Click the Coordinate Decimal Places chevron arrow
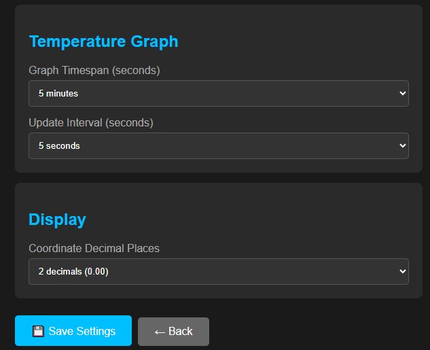Image resolution: width=430 pixels, height=350 pixels. pos(402,271)
